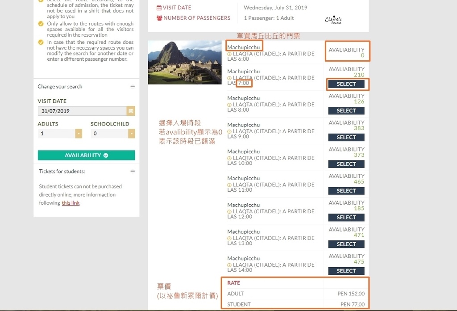Open the ADULTS count dropdown

point(79,134)
